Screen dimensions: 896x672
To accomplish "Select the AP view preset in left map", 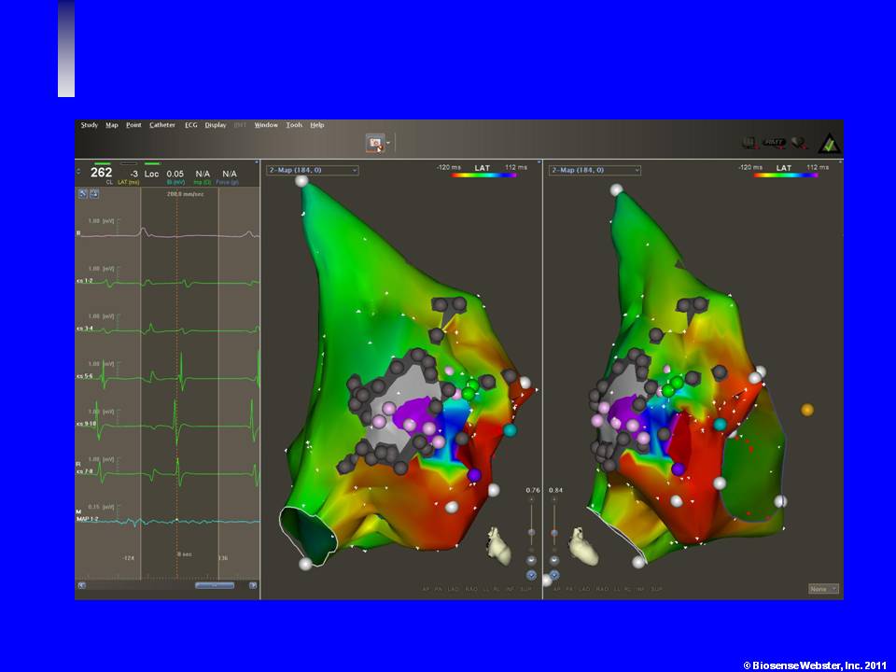I will pos(427,590).
